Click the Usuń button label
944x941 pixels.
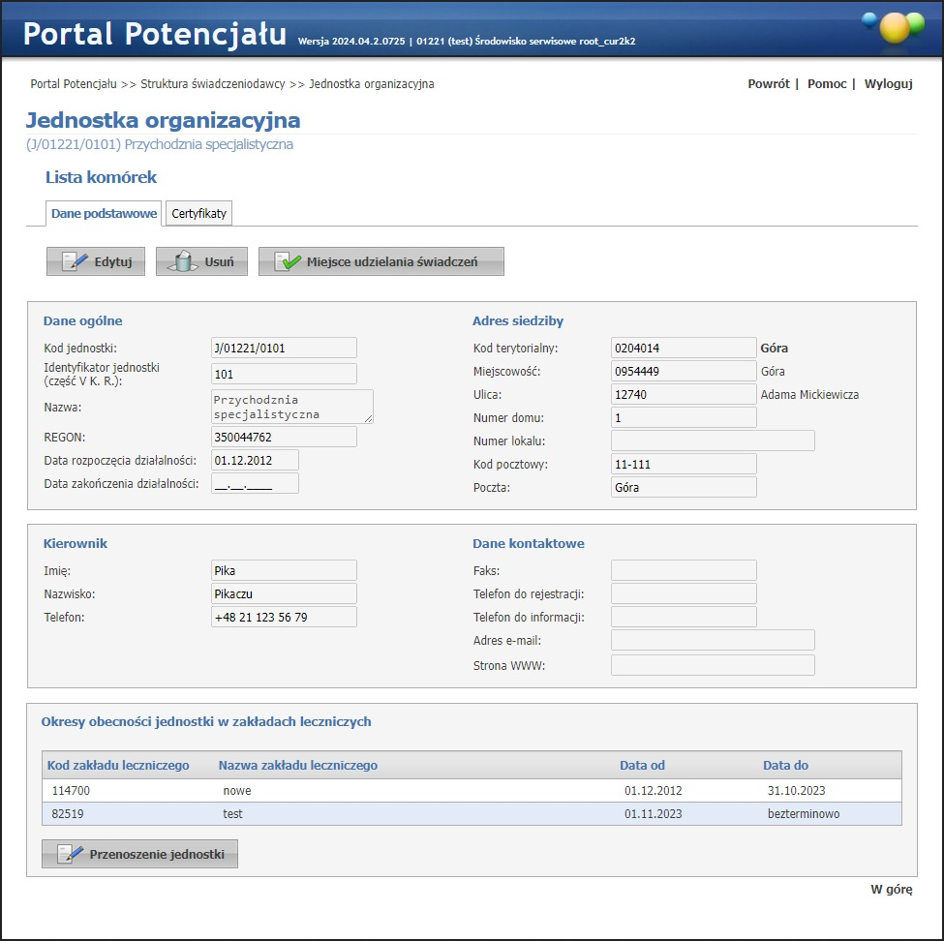coord(219,262)
